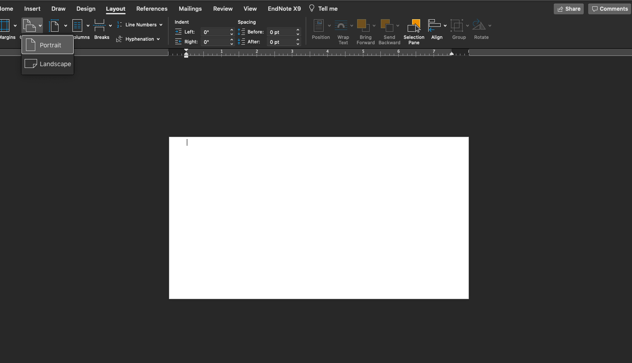Switch to the References tab
Image resolution: width=632 pixels, height=363 pixels.
pyautogui.click(x=152, y=8)
